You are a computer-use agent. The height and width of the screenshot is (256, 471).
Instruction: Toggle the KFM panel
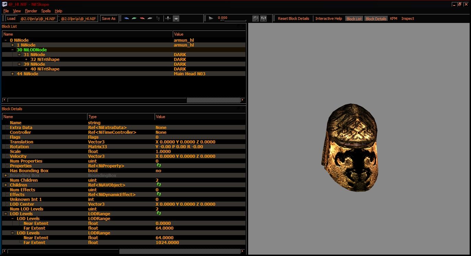pos(394,18)
